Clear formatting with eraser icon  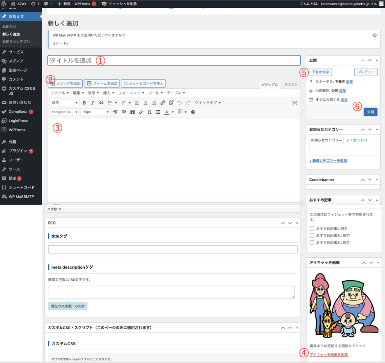141,112
